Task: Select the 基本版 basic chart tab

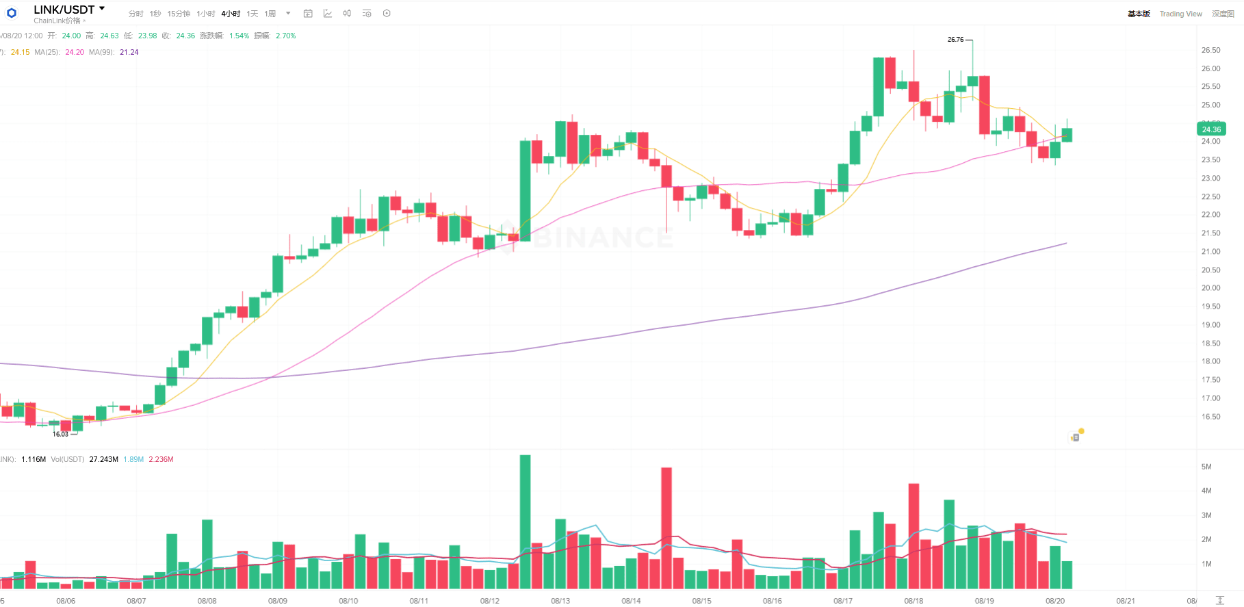Action: [1139, 14]
